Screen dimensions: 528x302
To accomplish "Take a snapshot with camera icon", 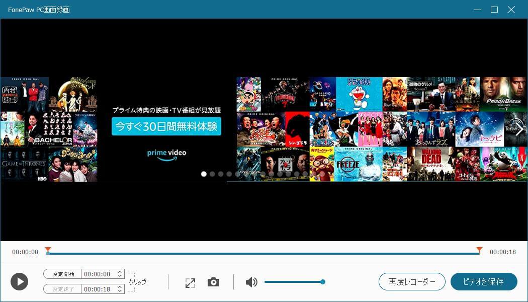I will pos(213,282).
